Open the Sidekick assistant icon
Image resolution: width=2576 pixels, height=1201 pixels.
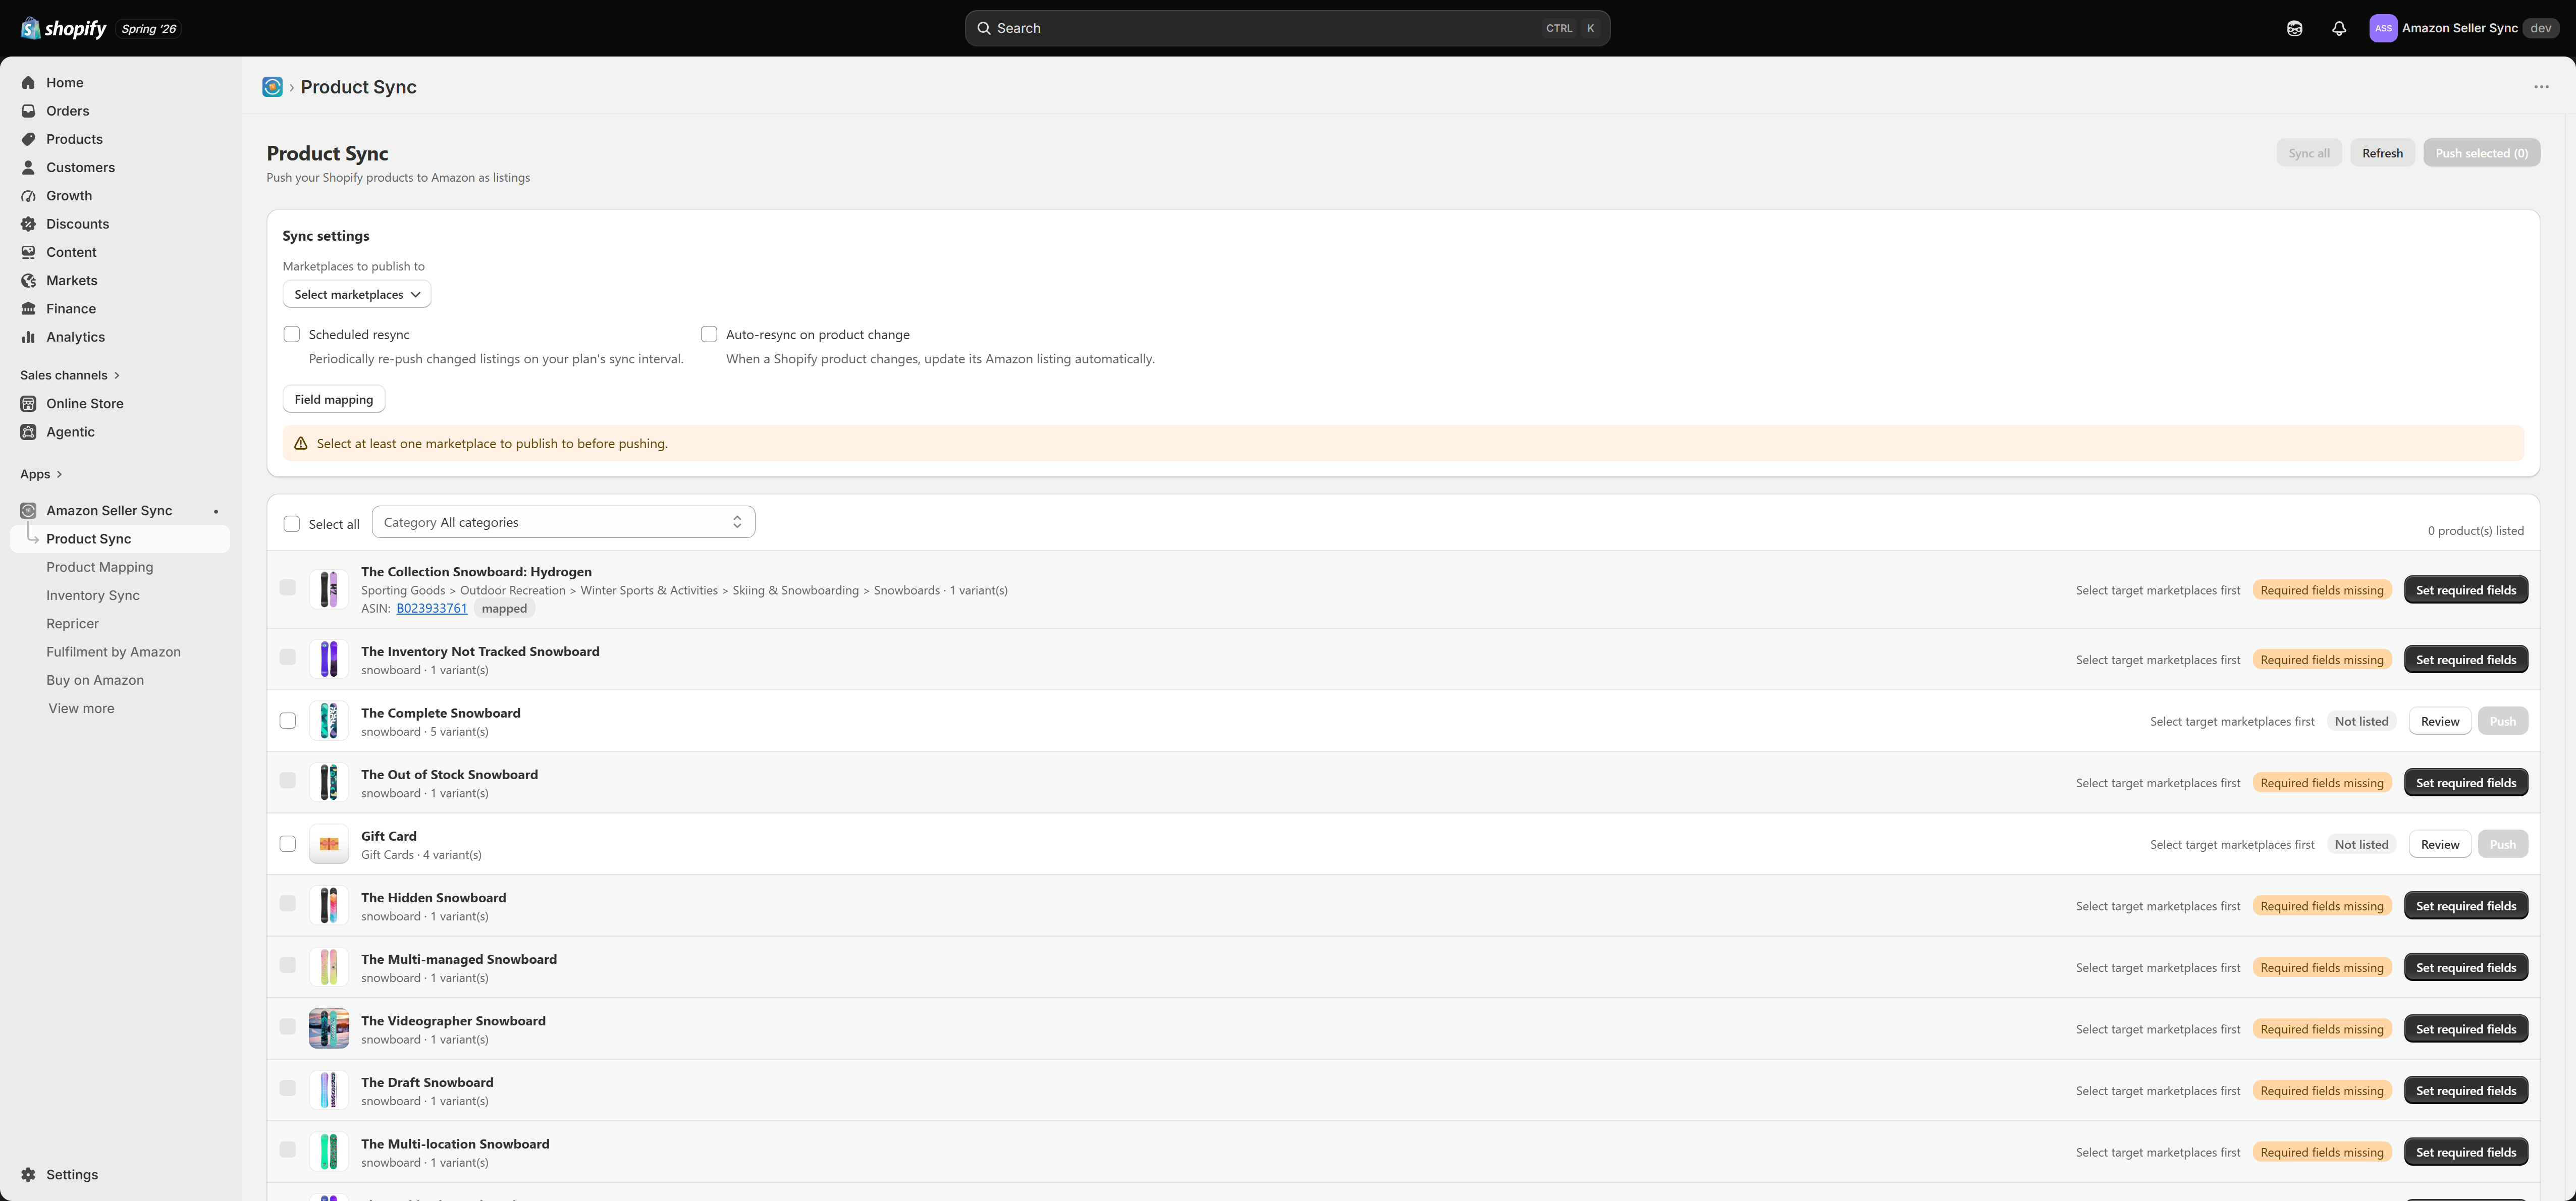[x=2295, y=28]
